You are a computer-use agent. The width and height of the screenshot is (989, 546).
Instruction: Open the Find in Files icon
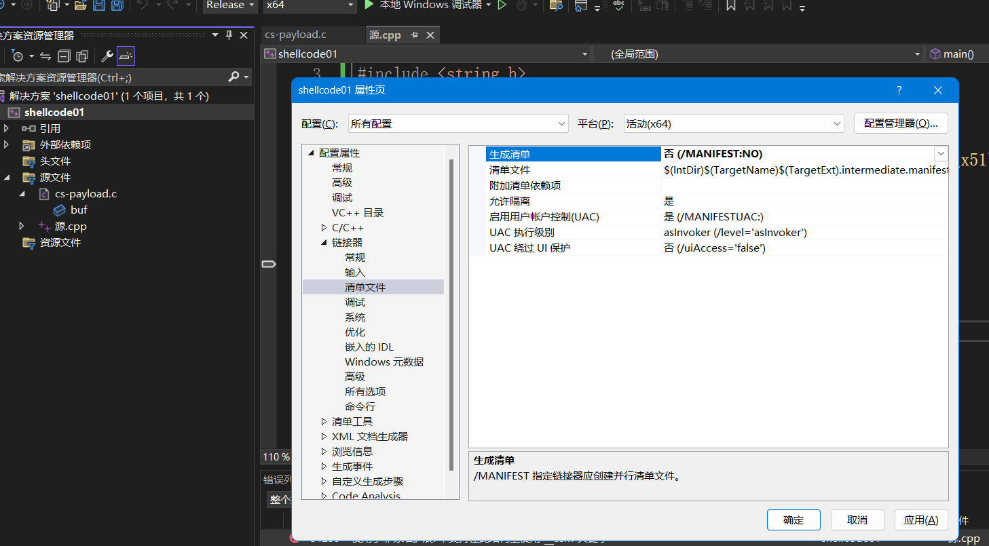pyautogui.click(x=555, y=7)
